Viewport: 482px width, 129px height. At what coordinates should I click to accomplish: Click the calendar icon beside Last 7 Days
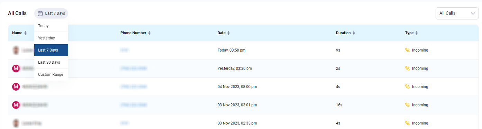pyautogui.click(x=40, y=13)
